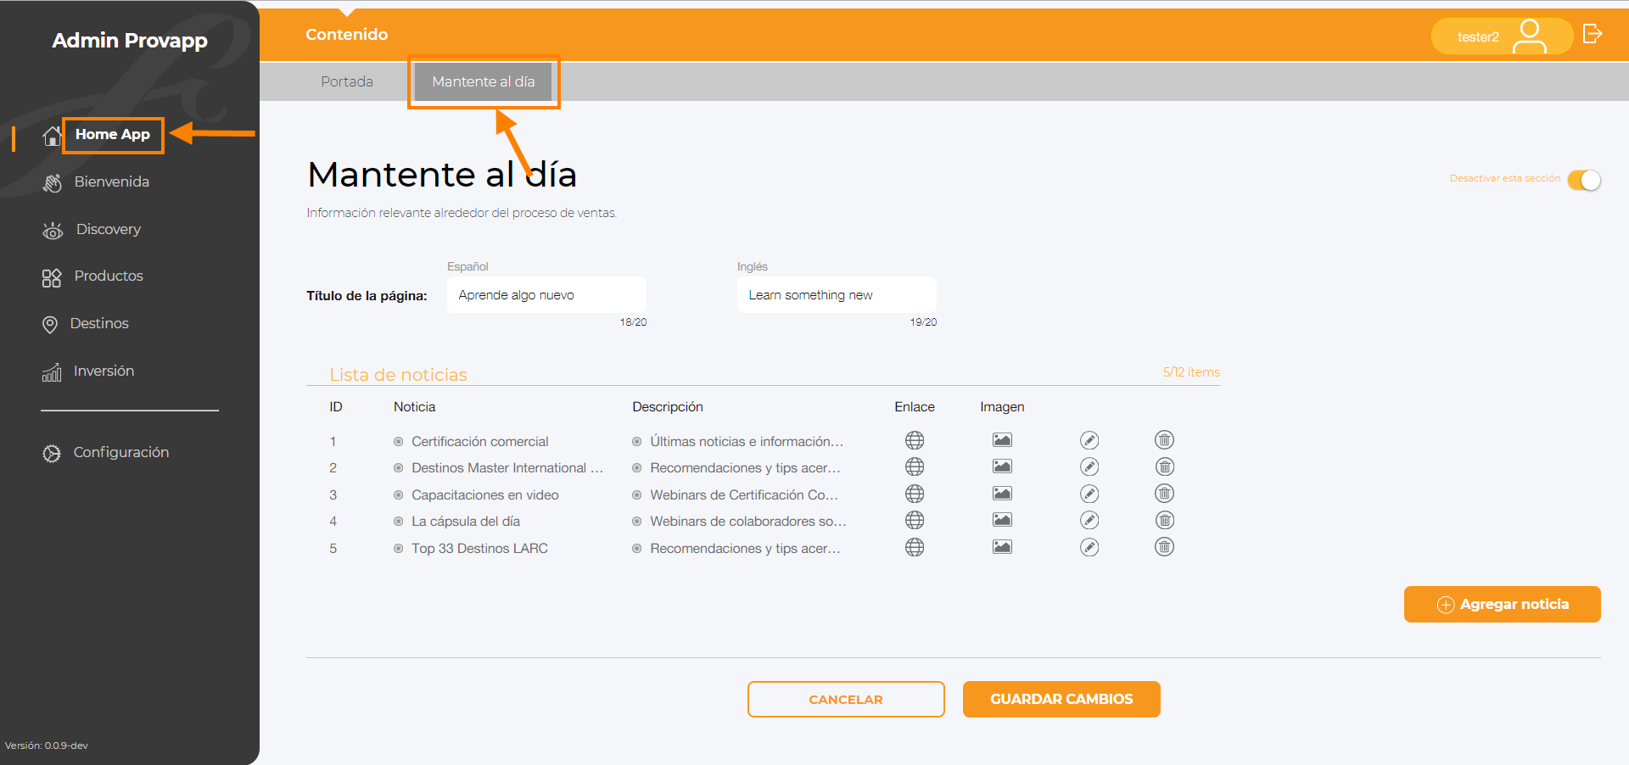The height and width of the screenshot is (765, 1629).
Task: Open link globe icon for Certificación comercial
Action: 915,440
